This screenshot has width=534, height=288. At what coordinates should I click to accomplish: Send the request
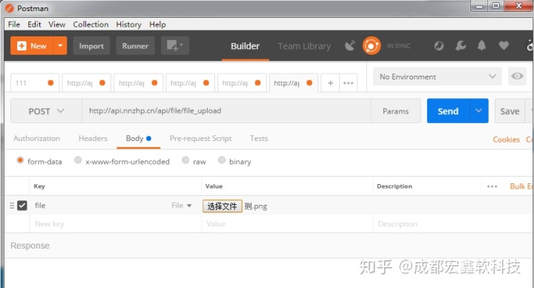(448, 111)
